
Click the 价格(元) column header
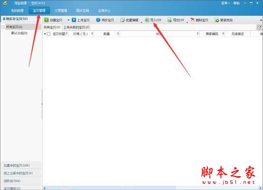[80, 34]
